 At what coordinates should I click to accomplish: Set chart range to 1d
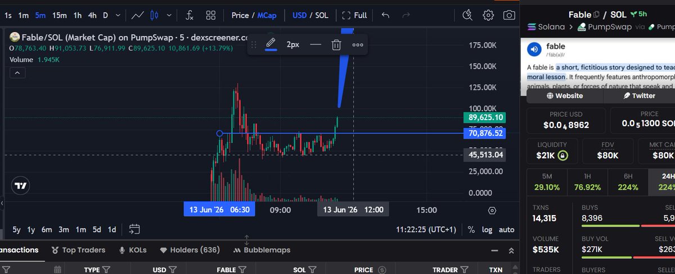pyautogui.click(x=112, y=229)
